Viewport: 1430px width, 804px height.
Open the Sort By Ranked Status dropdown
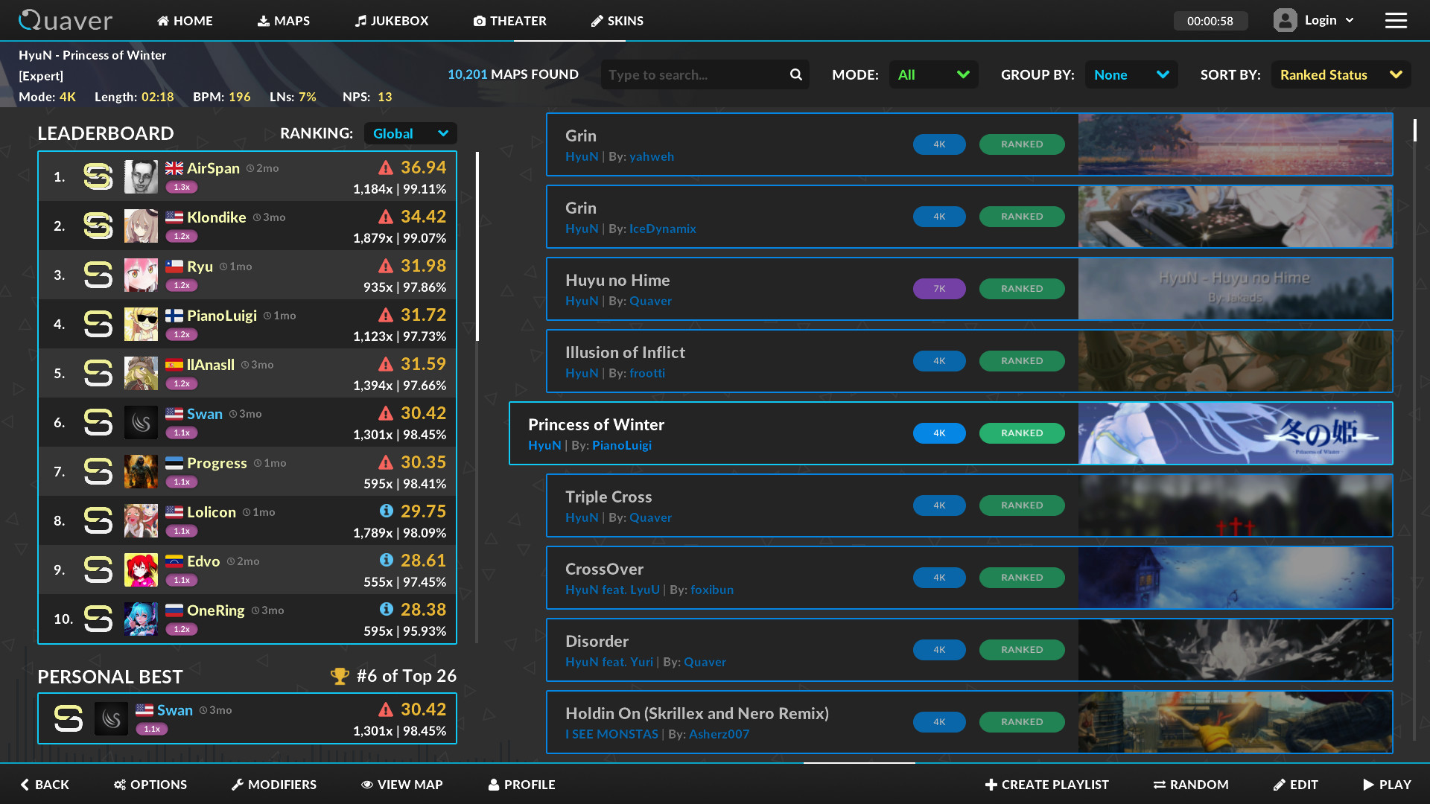[1339, 74]
